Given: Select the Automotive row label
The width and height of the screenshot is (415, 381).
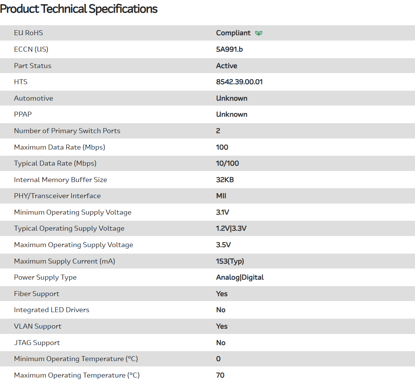Looking at the screenshot, I should tap(33, 98).
